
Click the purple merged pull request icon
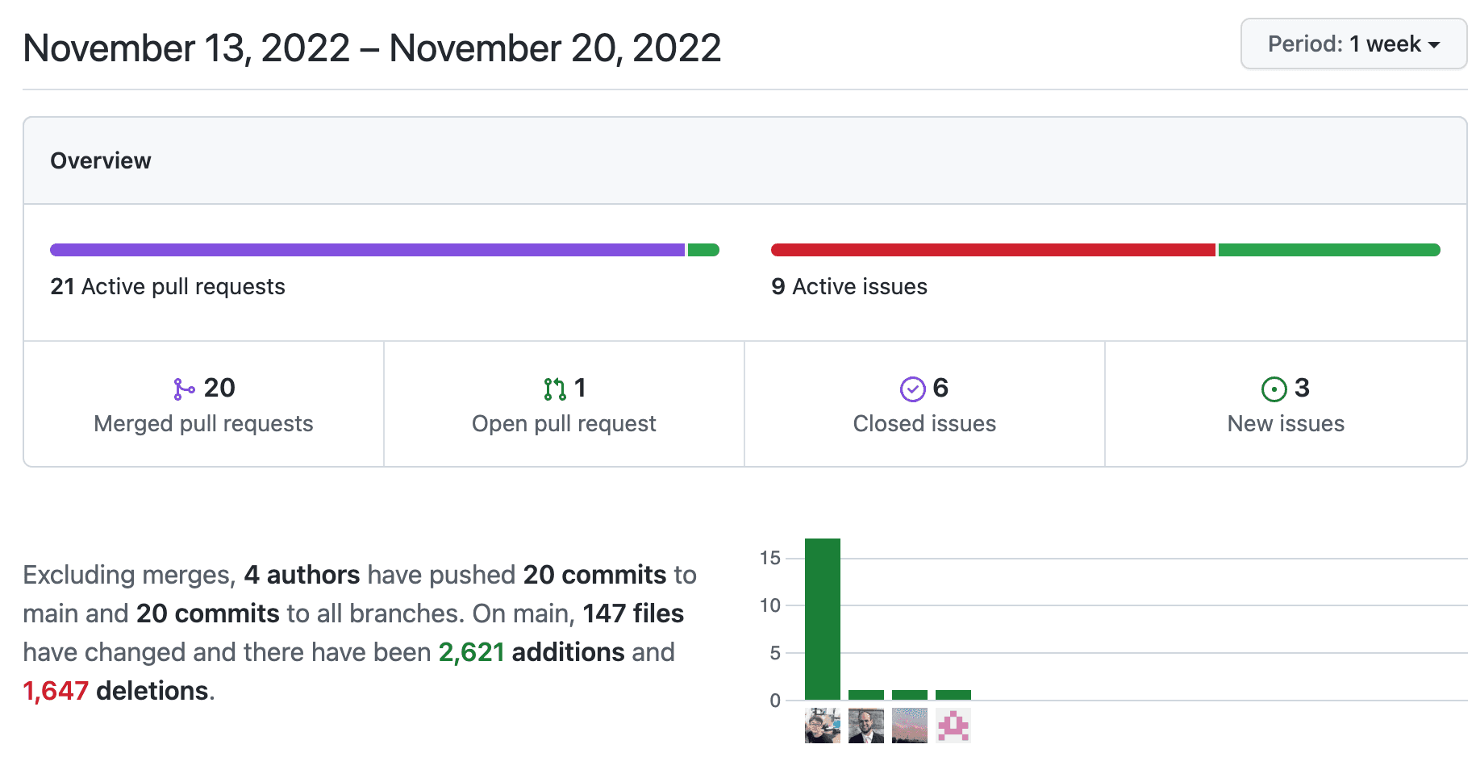click(183, 389)
